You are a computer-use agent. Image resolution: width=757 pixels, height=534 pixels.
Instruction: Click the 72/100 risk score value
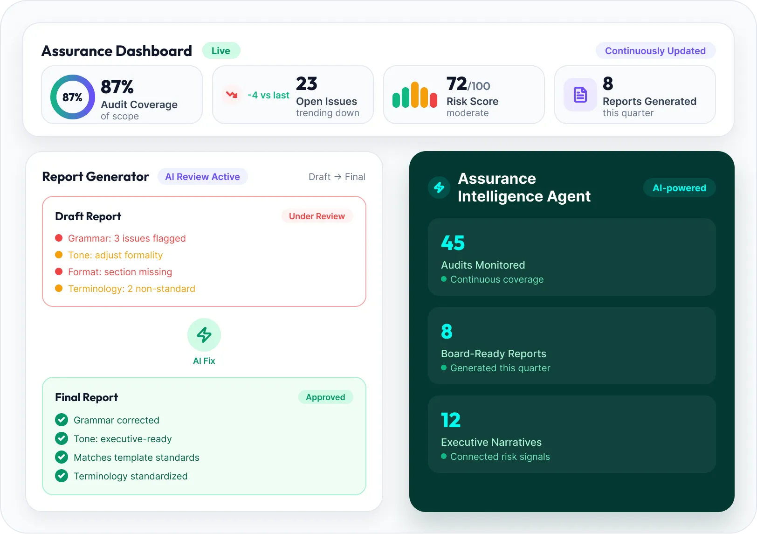coord(468,84)
